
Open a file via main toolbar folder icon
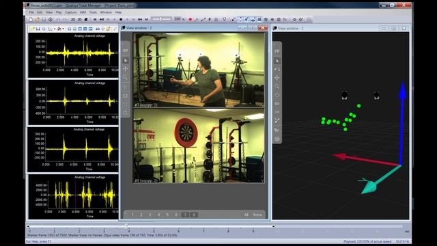(x=37, y=20)
